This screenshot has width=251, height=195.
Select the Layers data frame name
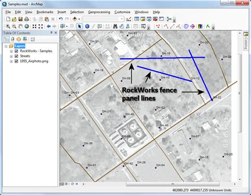[x=20, y=46]
